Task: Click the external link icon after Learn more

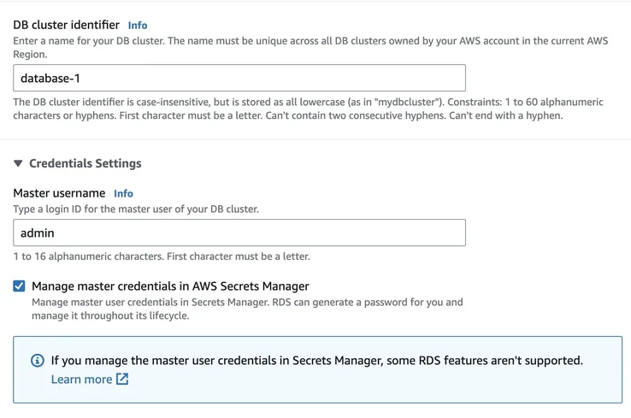Action: click(122, 379)
